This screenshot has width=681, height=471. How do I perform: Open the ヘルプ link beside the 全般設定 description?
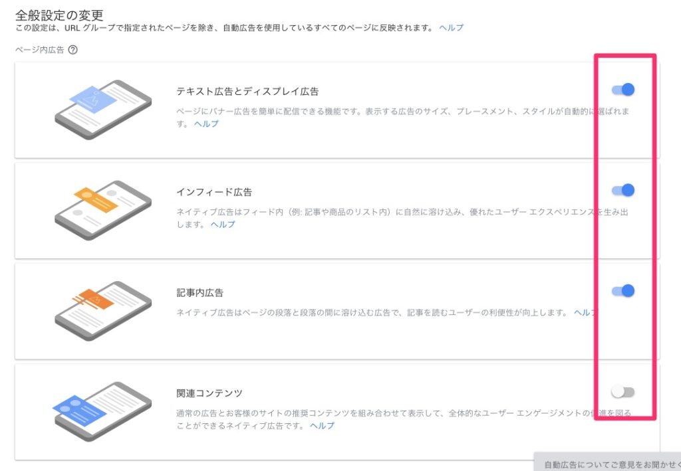pos(452,28)
